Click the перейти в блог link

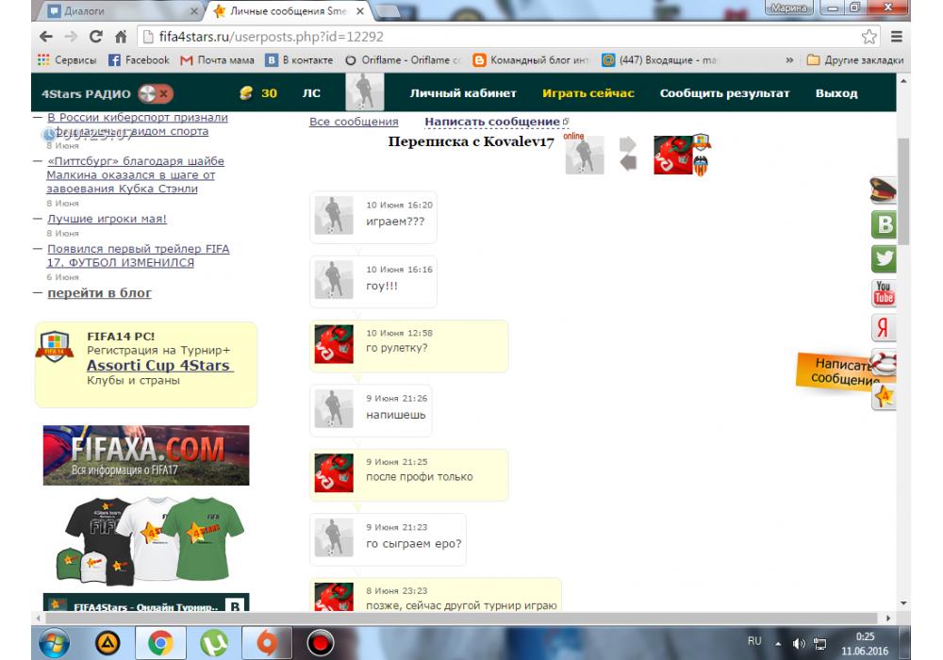click(99, 293)
